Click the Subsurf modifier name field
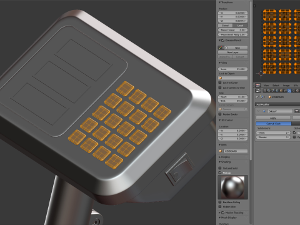 point(280,111)
